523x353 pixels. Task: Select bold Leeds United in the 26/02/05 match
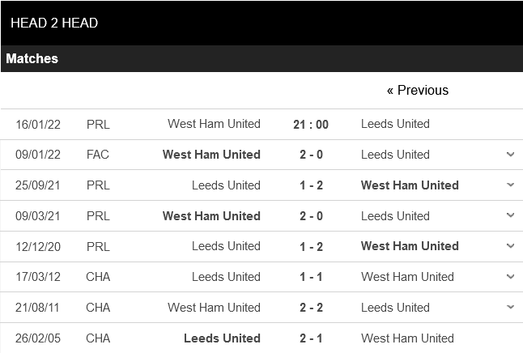coord(222,338)
